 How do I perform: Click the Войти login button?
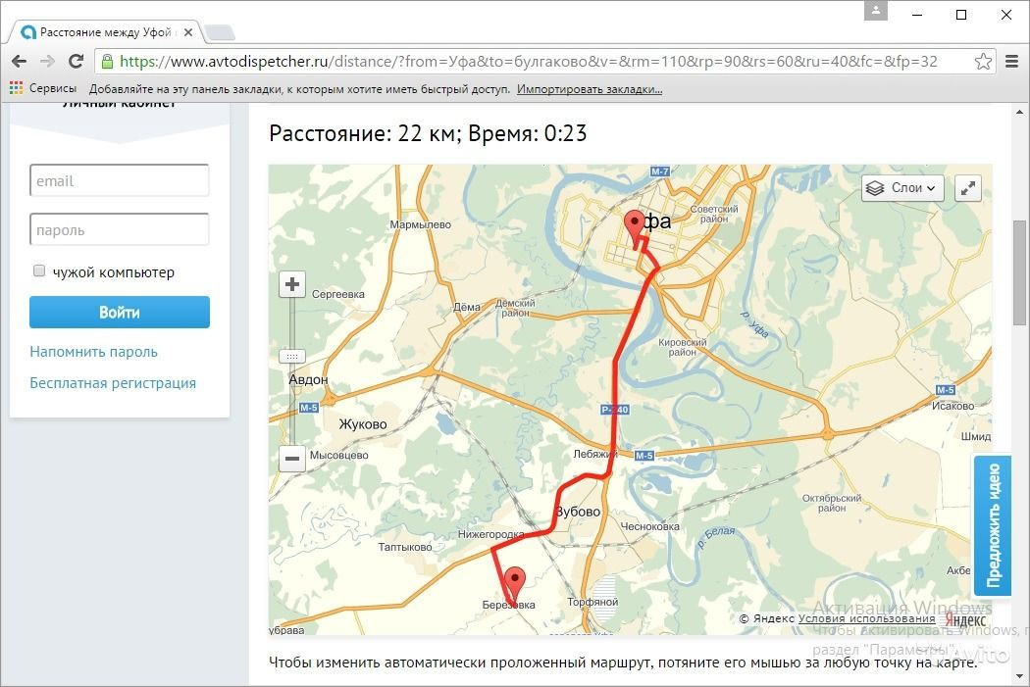(119, 313)
